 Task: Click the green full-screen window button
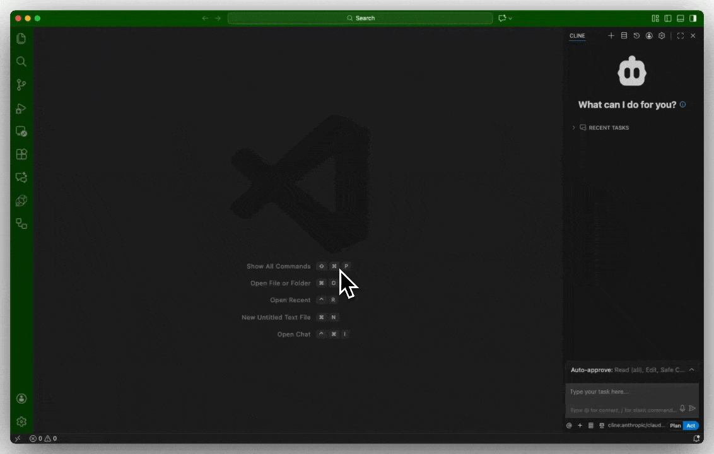(38, 18)
